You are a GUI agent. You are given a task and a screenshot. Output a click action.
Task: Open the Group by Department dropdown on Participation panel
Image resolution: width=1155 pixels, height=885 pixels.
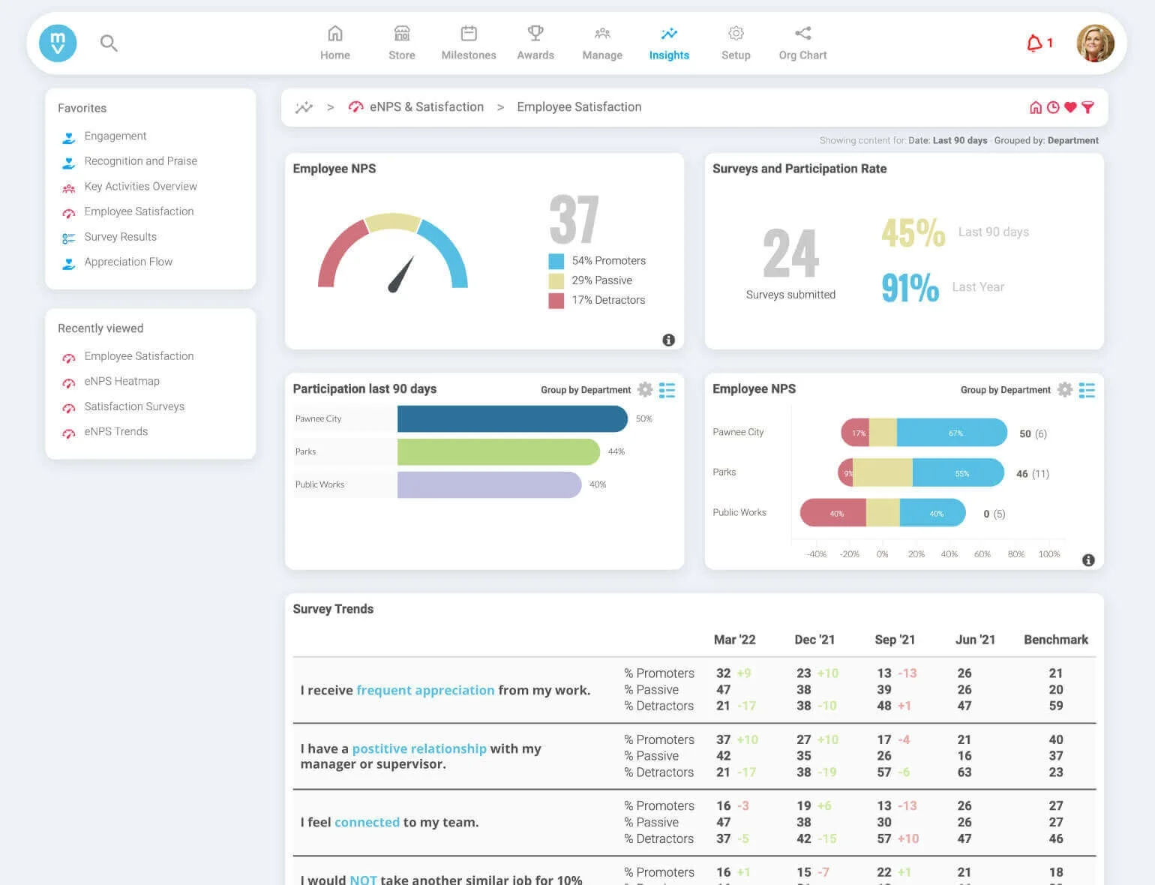point(585,389)
